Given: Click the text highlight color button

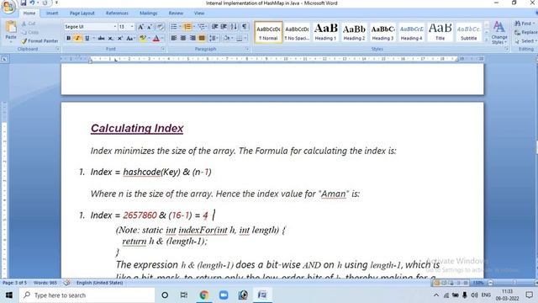Looking at the screenshot, I should click(143, 38).
